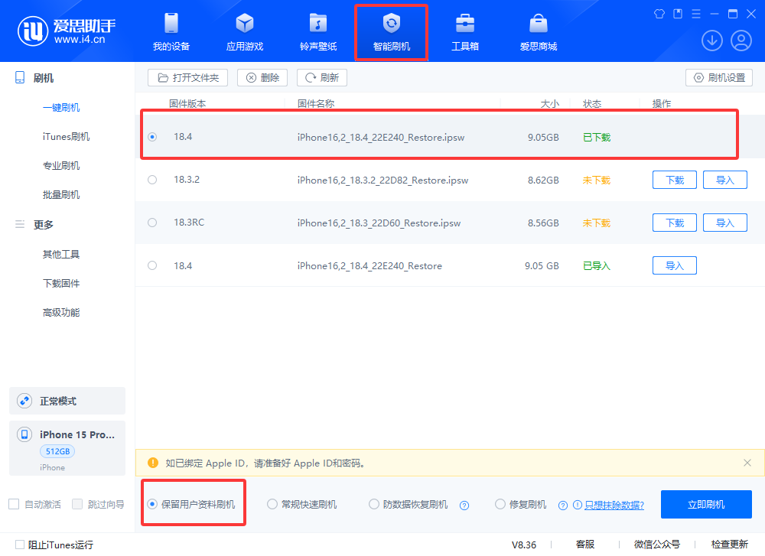Switch to the 我的设备 section
Viewport: 765px width, 556px height.
point(171,32)
